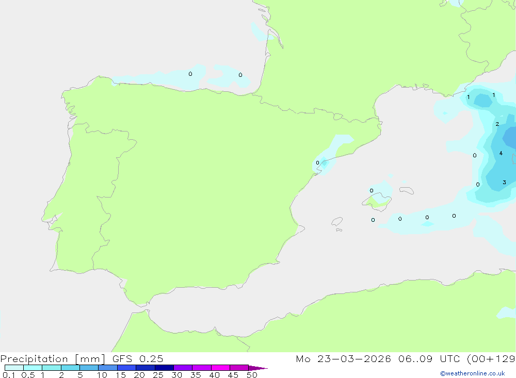Click the date "Mo 23-03-2026"

coord(343,359)
